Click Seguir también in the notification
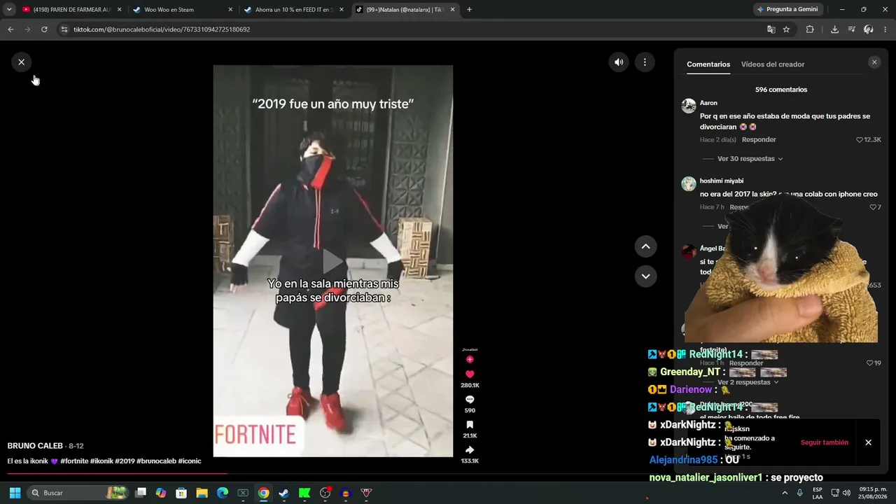896x504 pixels. (x=824, y=442)
